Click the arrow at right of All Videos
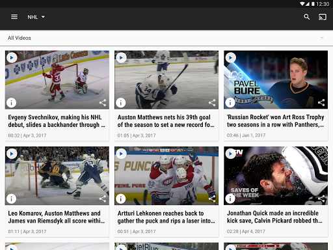The image size is (333, 250). [322, 38]
